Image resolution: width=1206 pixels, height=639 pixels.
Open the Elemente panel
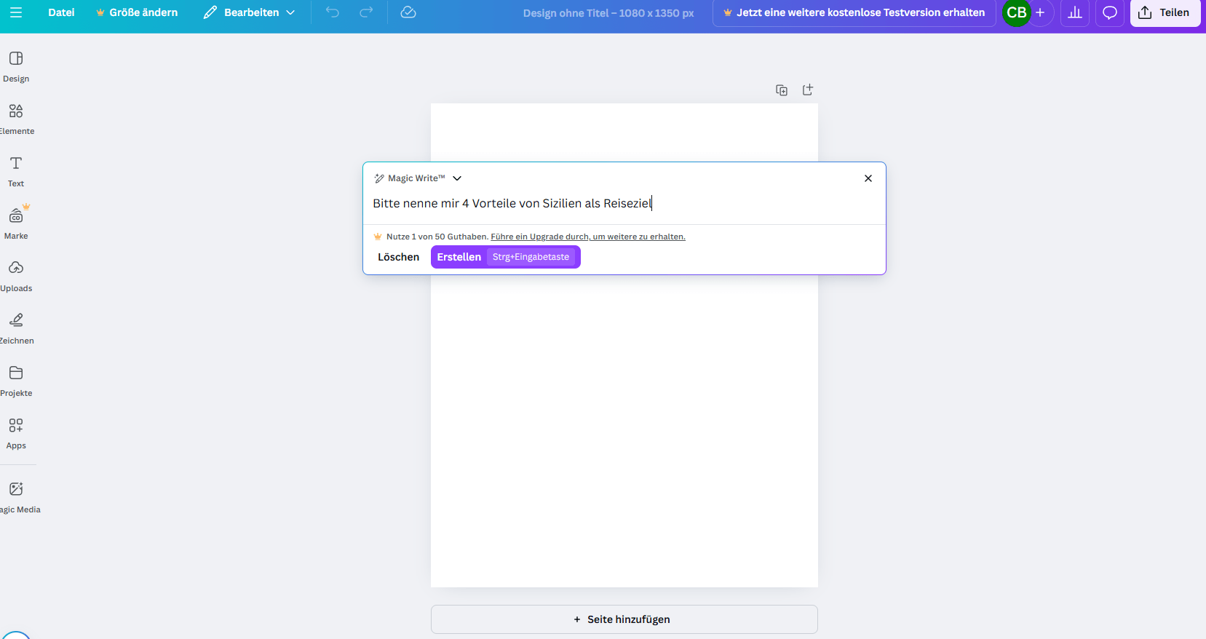16,118
